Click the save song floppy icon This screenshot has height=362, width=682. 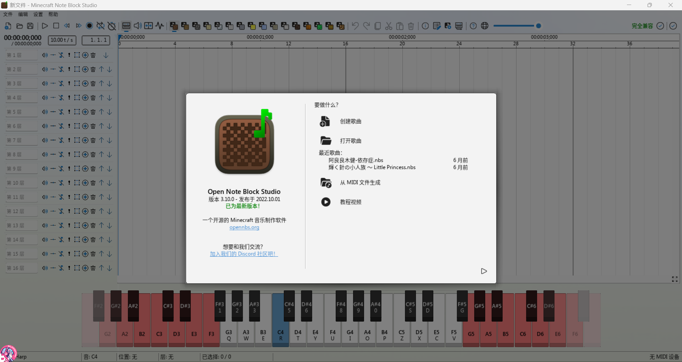point(31,26)
